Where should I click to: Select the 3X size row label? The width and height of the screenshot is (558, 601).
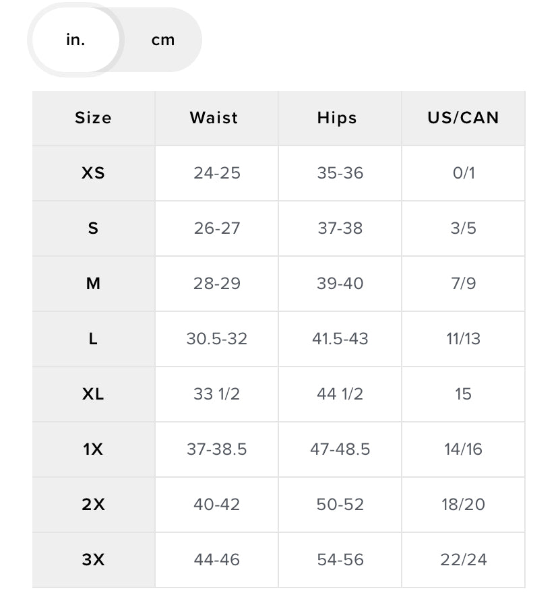click(x=93, y=560)
